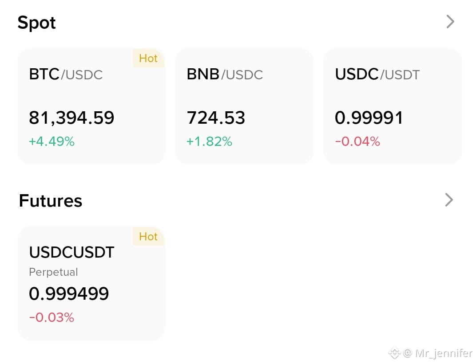Open the BTC/USDC spot card
This screenshot has width=476, height=364.
(x=91, y=106)
